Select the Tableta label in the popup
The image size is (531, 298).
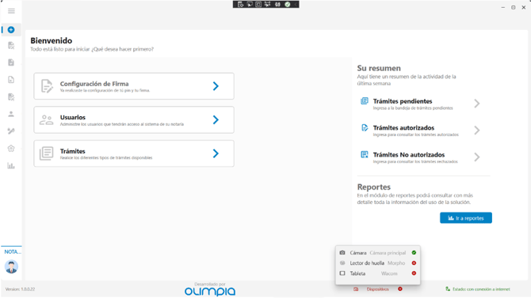(x=357, y=273)
